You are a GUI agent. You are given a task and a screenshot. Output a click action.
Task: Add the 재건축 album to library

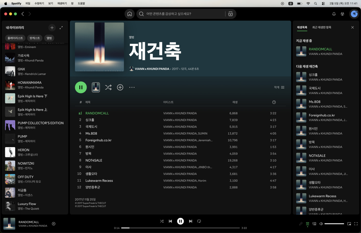coord(120,87)
